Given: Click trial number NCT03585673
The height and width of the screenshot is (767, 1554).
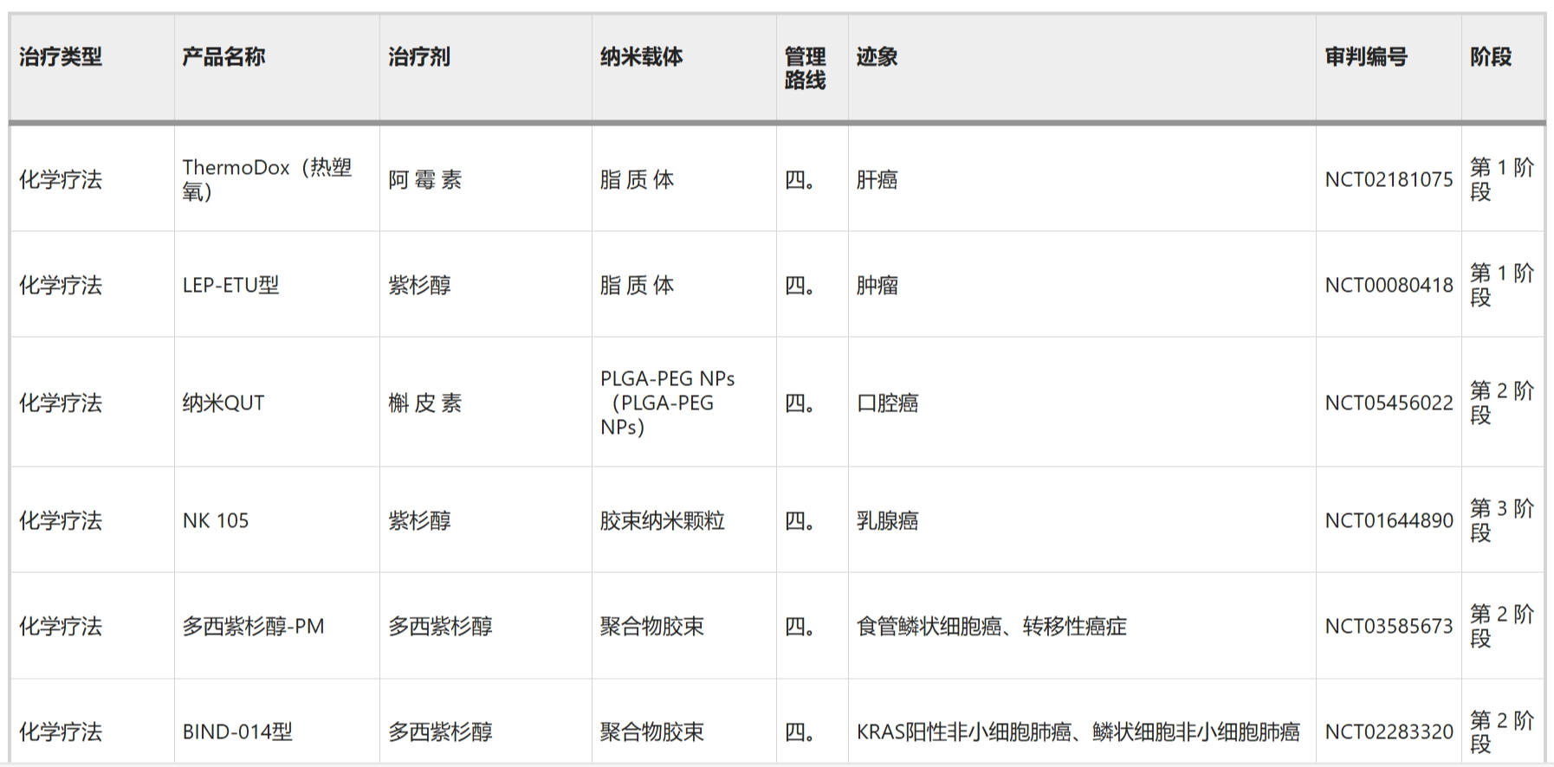Looking at the screenshot, I should click(x=1389, y=626).
